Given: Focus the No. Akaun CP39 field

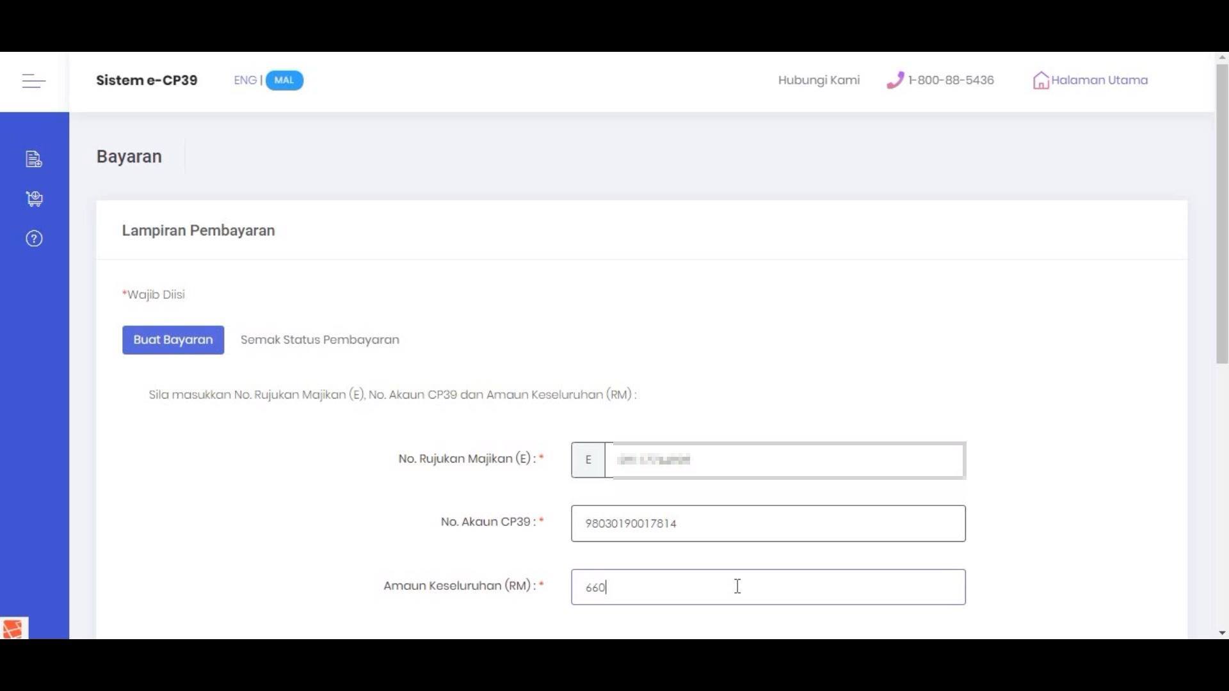Looking at the screenshot, I should 768,523.
